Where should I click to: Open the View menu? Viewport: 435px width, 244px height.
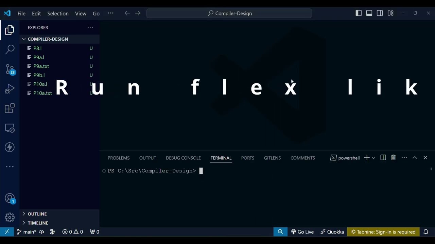point(81,13)
